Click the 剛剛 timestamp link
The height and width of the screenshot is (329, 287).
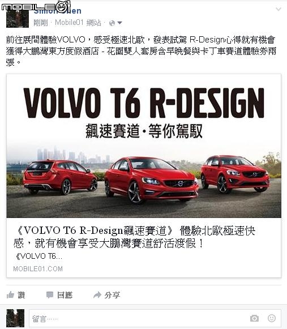pos(41,23)
